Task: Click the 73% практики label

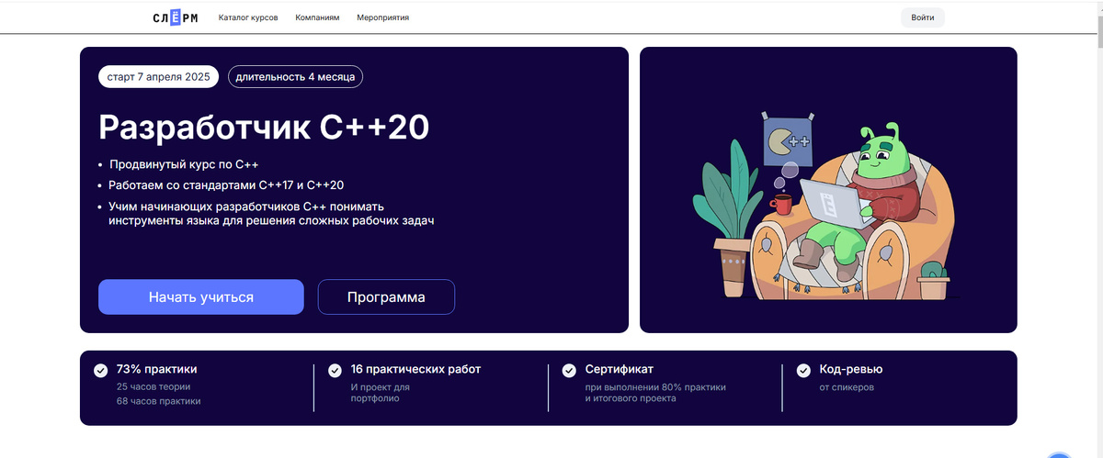Action: point(157,370)
